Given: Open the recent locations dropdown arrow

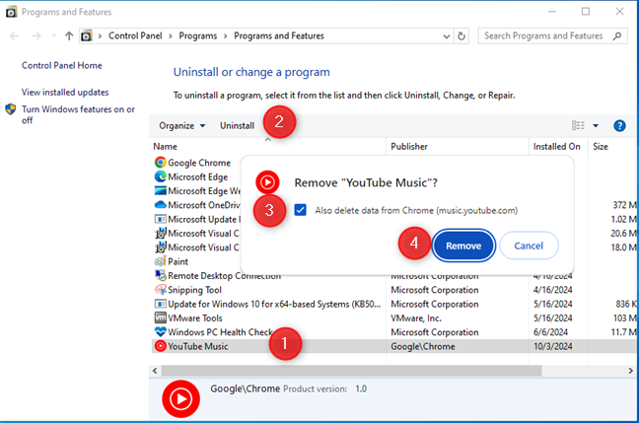Looking at the screenshot, I should [x=54, y=35].
